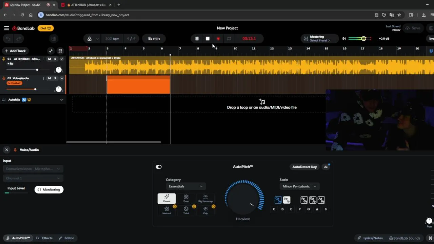Open the Lyrics/Notes panel
The width and height of the screenshot is (434, 244).
coord(370,238)
